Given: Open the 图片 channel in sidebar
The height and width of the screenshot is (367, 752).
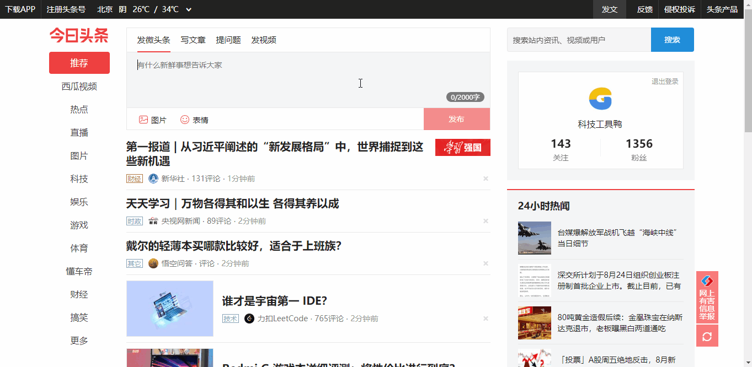Looking at the screenshot, I should [79, 156].
